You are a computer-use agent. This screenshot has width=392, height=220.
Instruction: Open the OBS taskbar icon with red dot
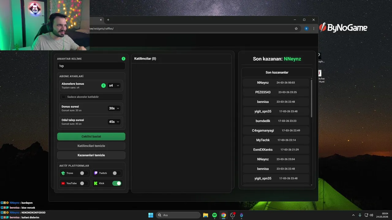(x=233, y=215)
